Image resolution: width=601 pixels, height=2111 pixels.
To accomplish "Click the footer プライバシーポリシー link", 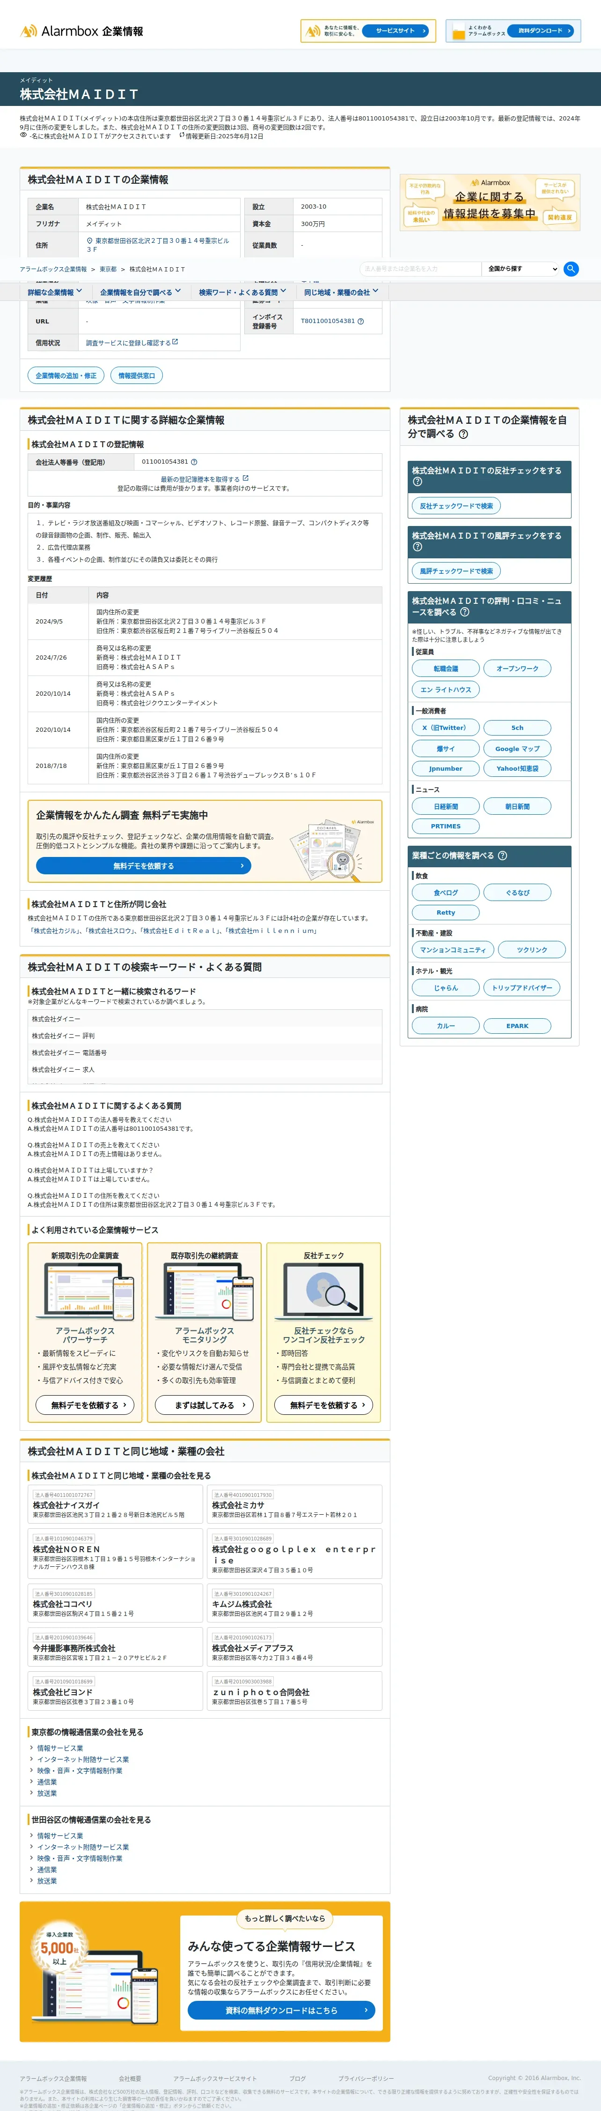I will point(366,2079).
